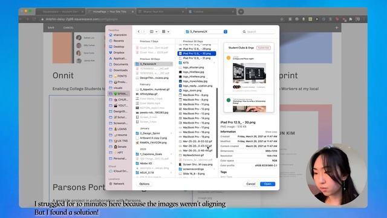Click Show Less in Information section

271,132
